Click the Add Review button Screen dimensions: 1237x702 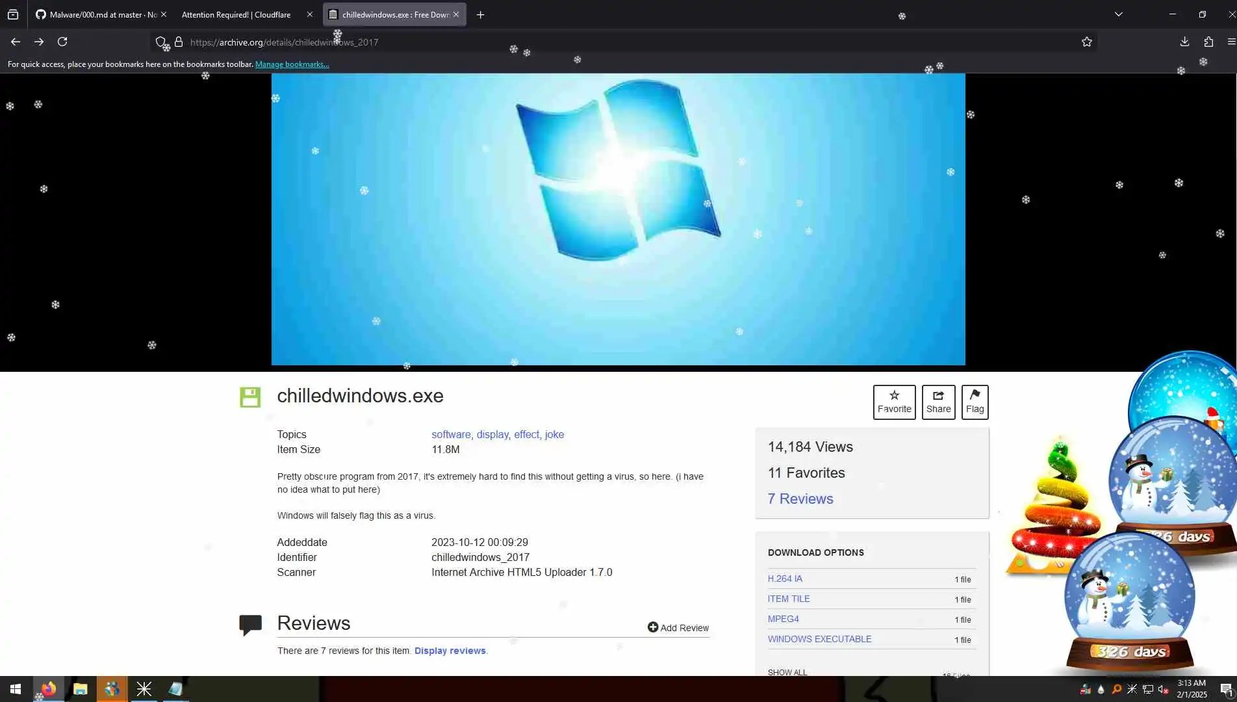coord(678,627)
